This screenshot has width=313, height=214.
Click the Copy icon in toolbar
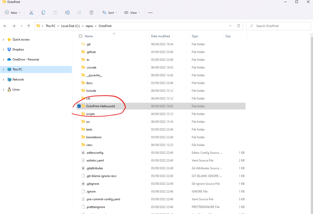coord(43,12)
